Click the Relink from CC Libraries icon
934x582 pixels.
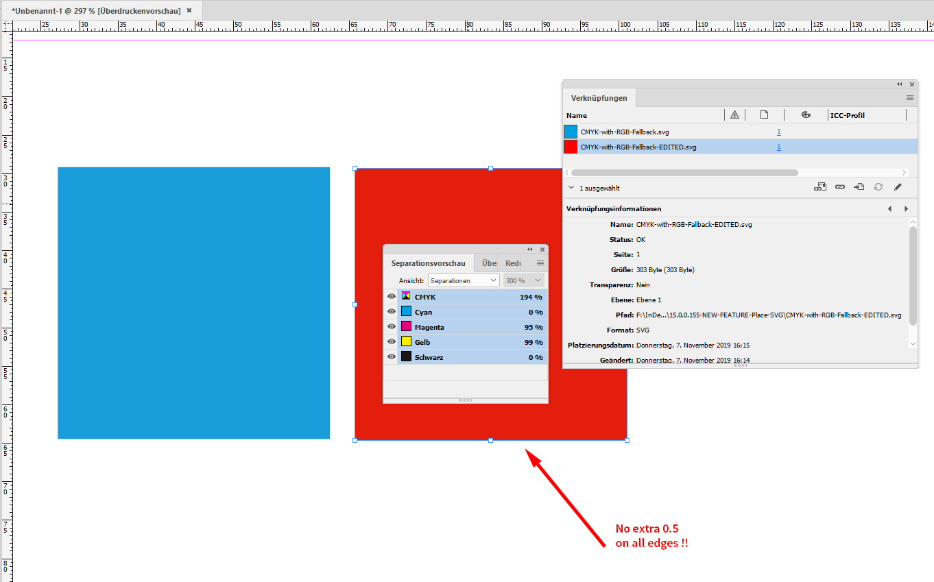pos(820,186)
